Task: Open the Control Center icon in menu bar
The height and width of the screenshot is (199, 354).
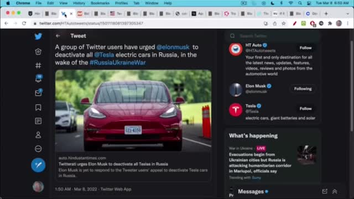Action: [x=309, y=3]
